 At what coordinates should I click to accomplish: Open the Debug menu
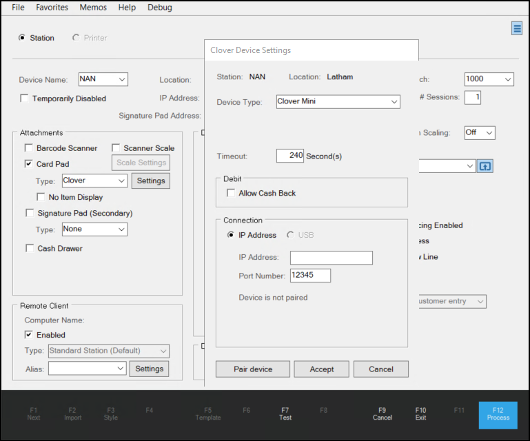[159, 8]
